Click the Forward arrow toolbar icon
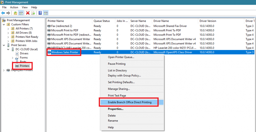256x132 pixels. pyautogui.click(x=8, y=13)
